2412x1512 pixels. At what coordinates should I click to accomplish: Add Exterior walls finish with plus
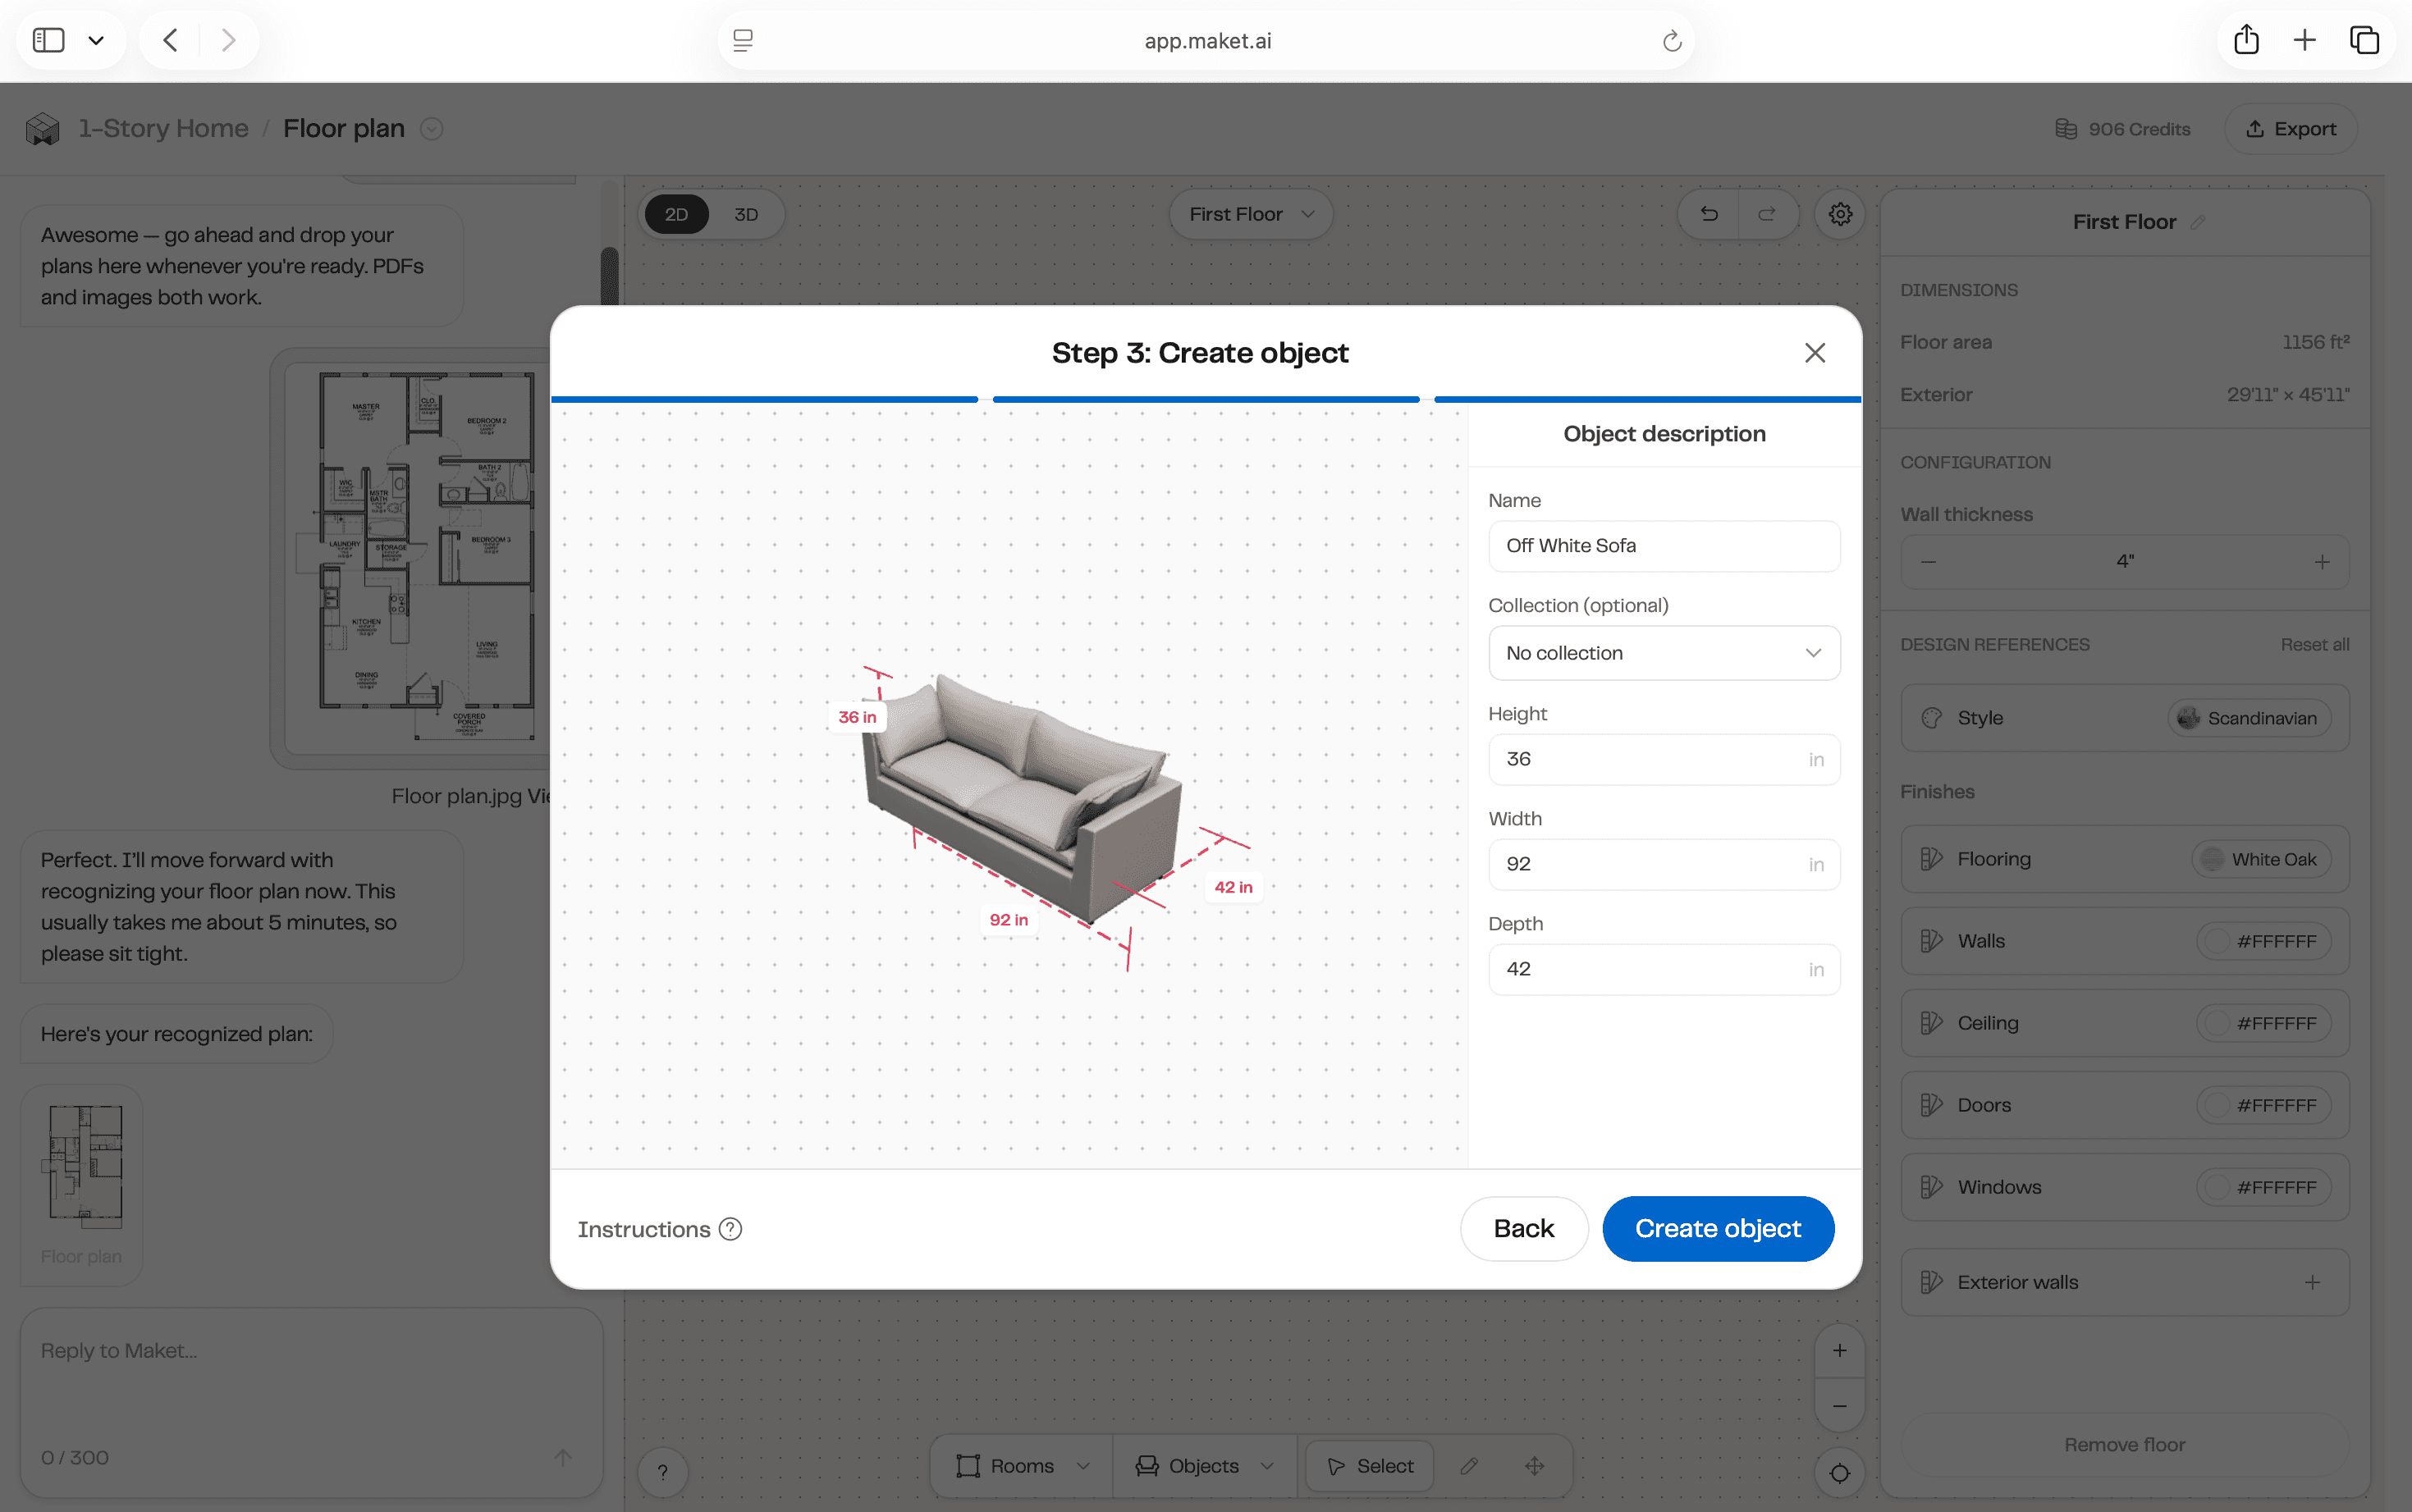pyautogui.click(x=2312, y=1282)
